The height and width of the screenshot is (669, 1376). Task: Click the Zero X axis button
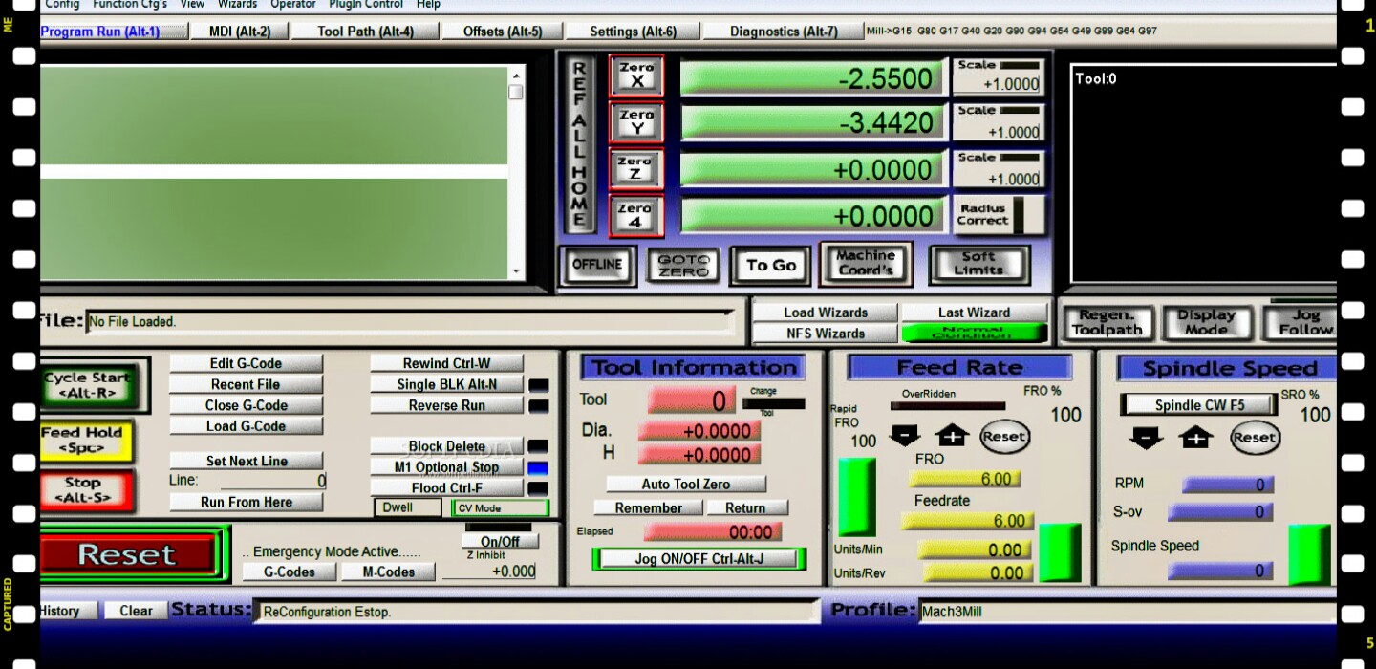pyautogui.click(x=635, y=76)
